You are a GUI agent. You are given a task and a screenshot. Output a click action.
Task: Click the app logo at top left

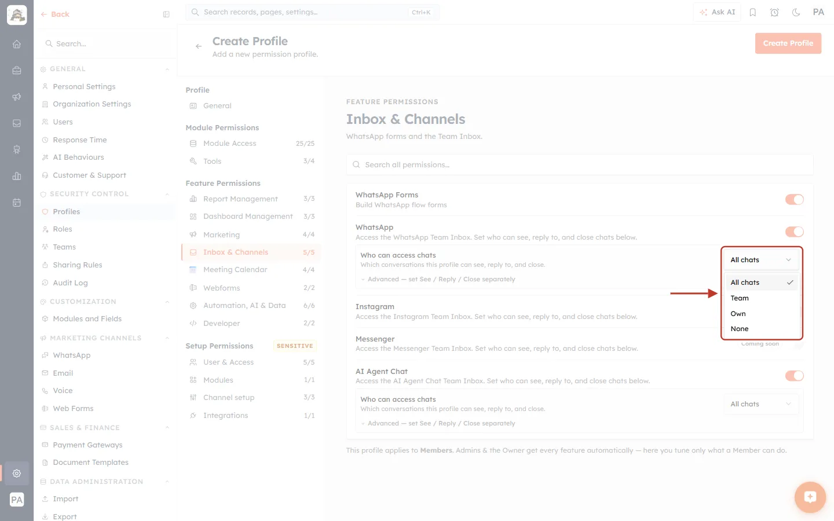(x=17, y=15)
